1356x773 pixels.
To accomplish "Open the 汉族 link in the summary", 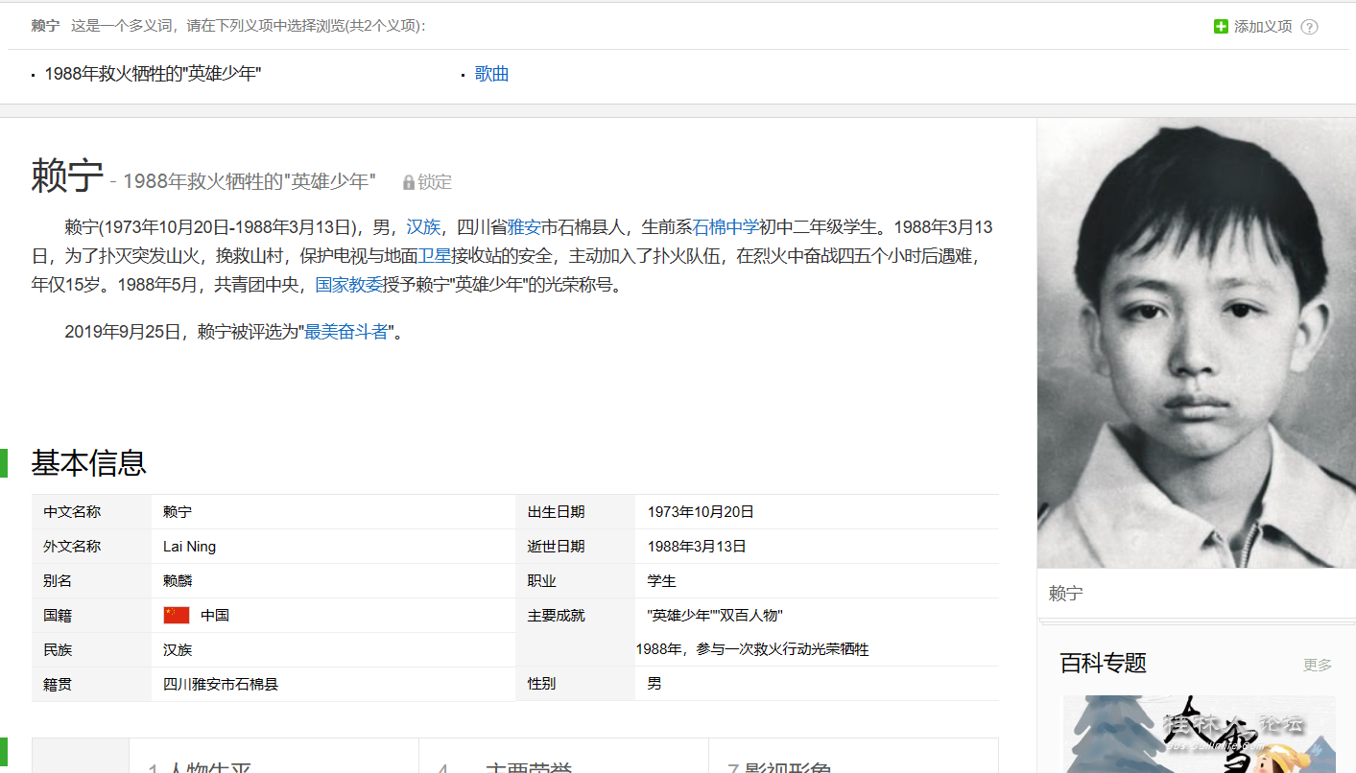I will click(423, 227).
